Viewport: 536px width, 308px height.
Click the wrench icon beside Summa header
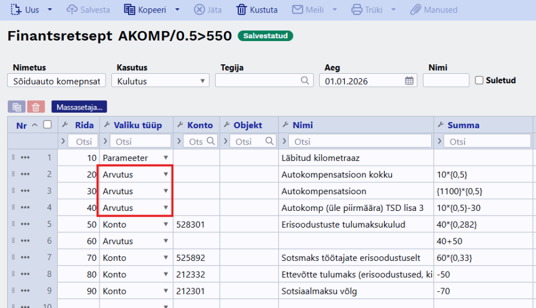coord(441,125)
